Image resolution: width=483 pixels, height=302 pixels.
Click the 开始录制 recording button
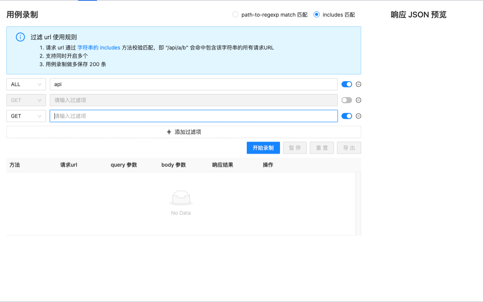[263, 148]
